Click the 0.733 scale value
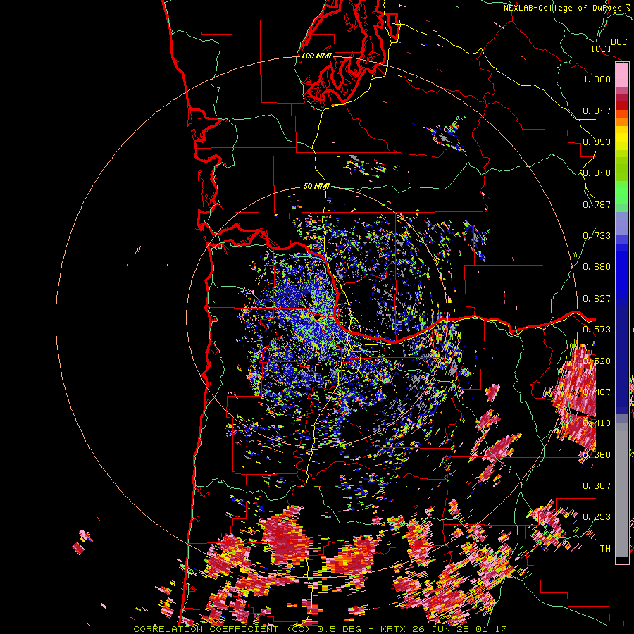Viewport: 634px width, 634px height. pos(597,236)
